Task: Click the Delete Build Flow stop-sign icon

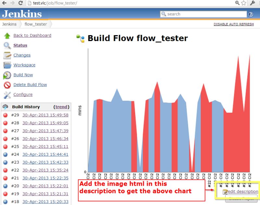Action: pyautogui.click(x=6, y=85)
